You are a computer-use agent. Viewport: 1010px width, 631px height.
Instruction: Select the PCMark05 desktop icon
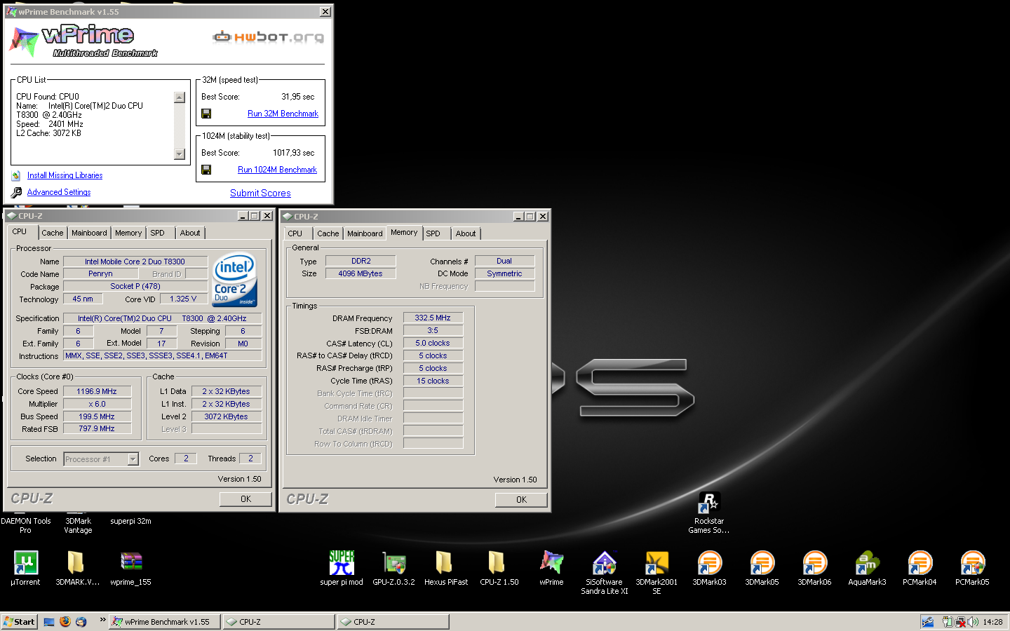(x=972, y=562)
